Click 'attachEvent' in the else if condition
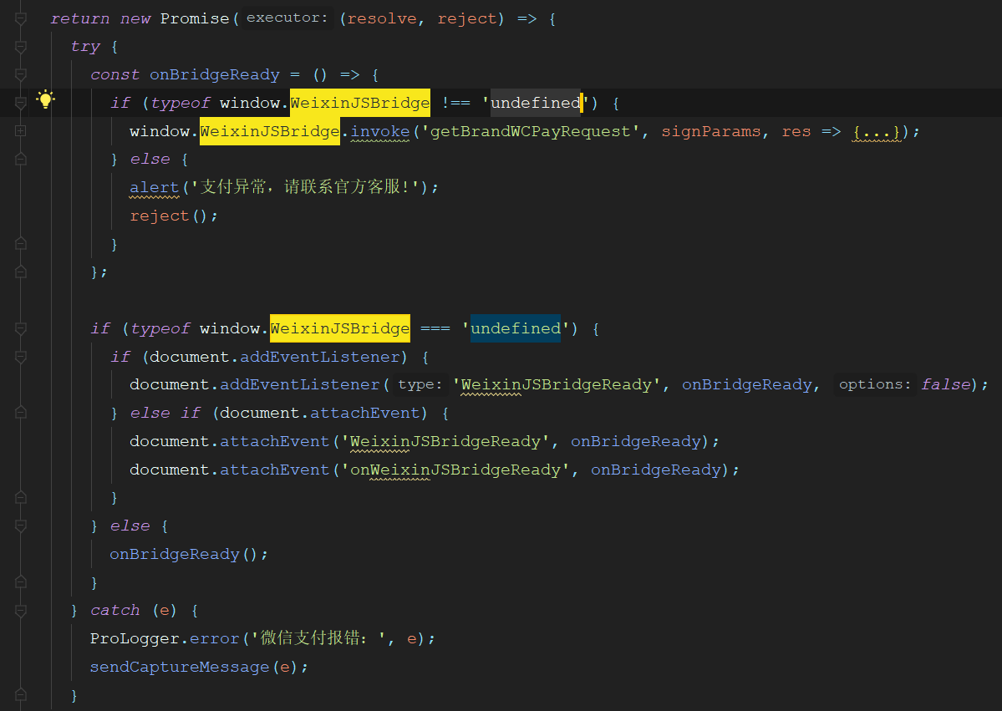Viewport: 1002px width, 711px height. pyautogui.click(x=365, y=413)
